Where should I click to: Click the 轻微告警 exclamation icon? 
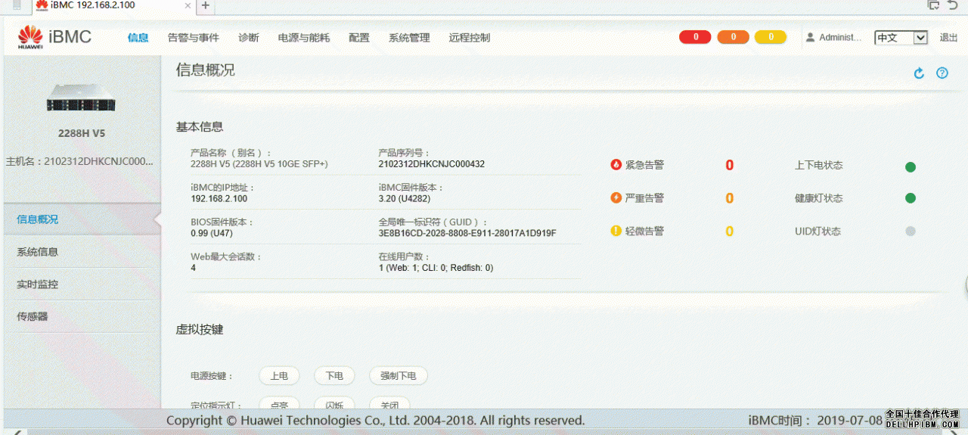point(616,231)
